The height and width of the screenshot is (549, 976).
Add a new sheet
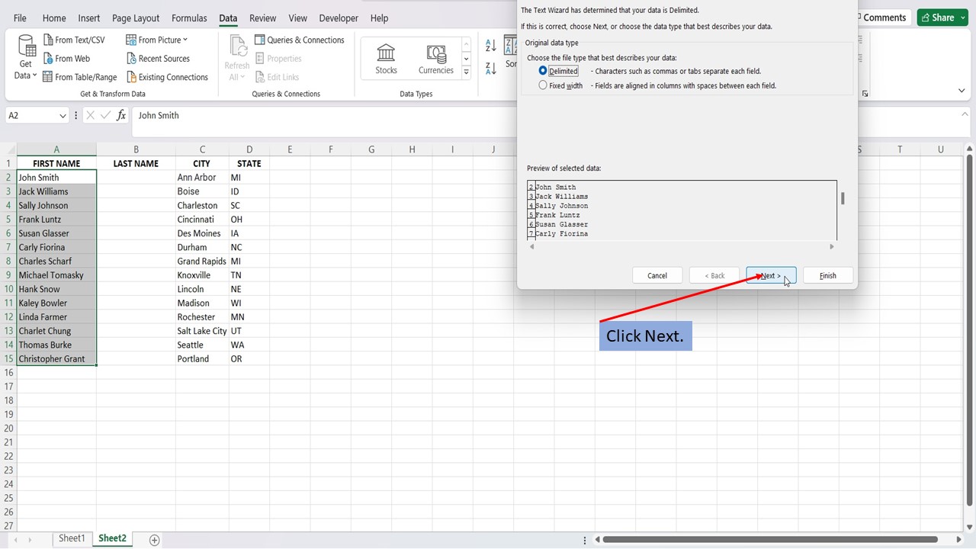point(154,540)
